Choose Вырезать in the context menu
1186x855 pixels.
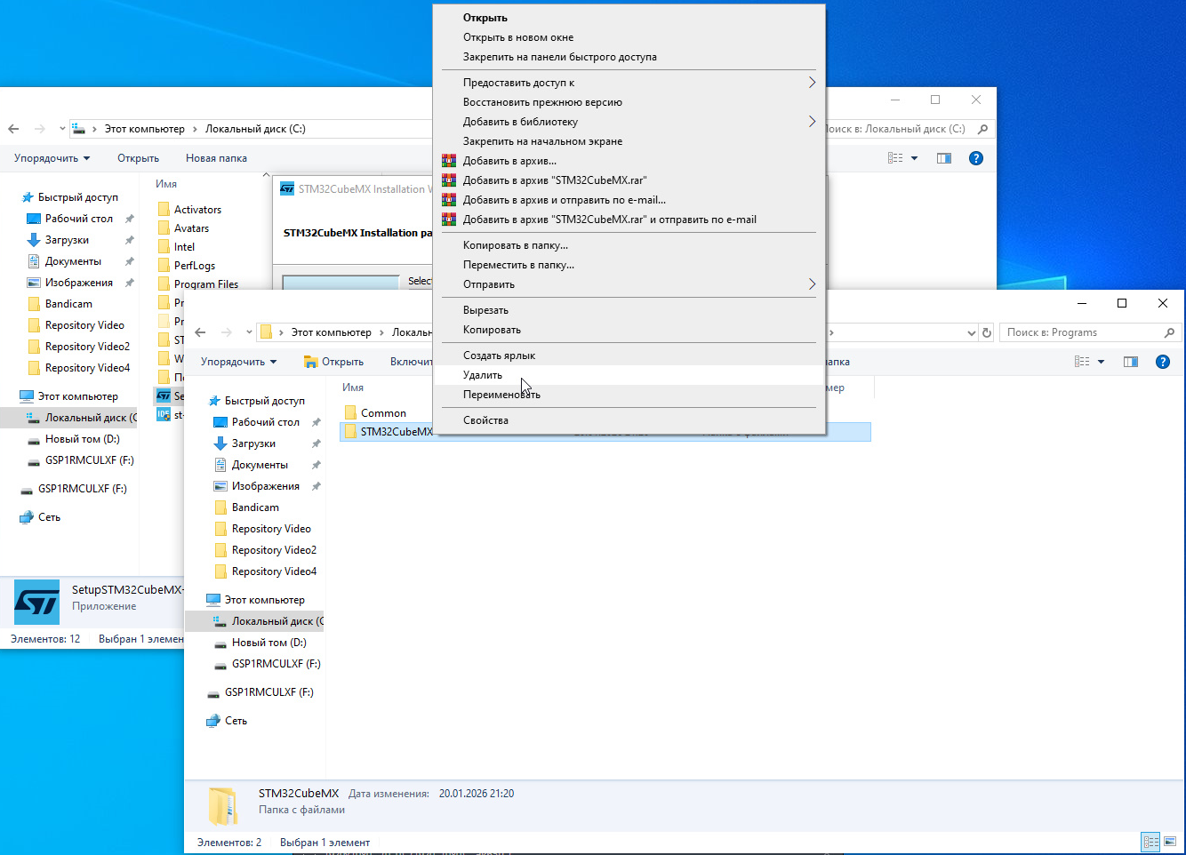click(629, 310)
